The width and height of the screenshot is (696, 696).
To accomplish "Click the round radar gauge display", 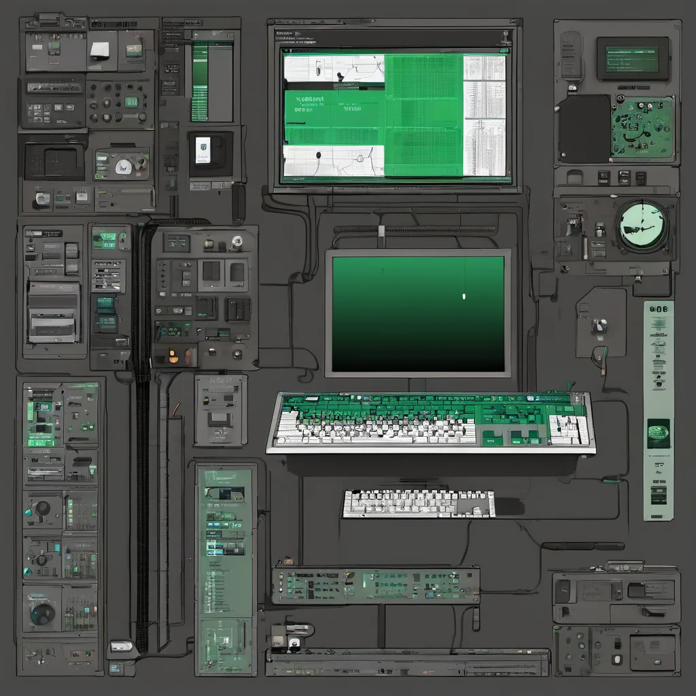I will (641, 226).
